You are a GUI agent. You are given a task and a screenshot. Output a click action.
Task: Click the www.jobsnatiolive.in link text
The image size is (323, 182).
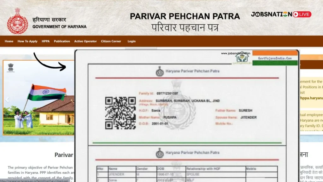pos(236,53)
